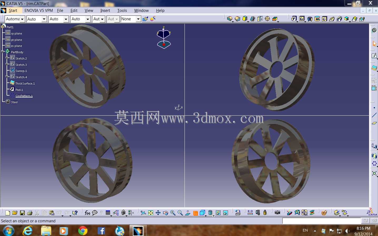Select Pad.1 in the tree

[x=19, y=90]
